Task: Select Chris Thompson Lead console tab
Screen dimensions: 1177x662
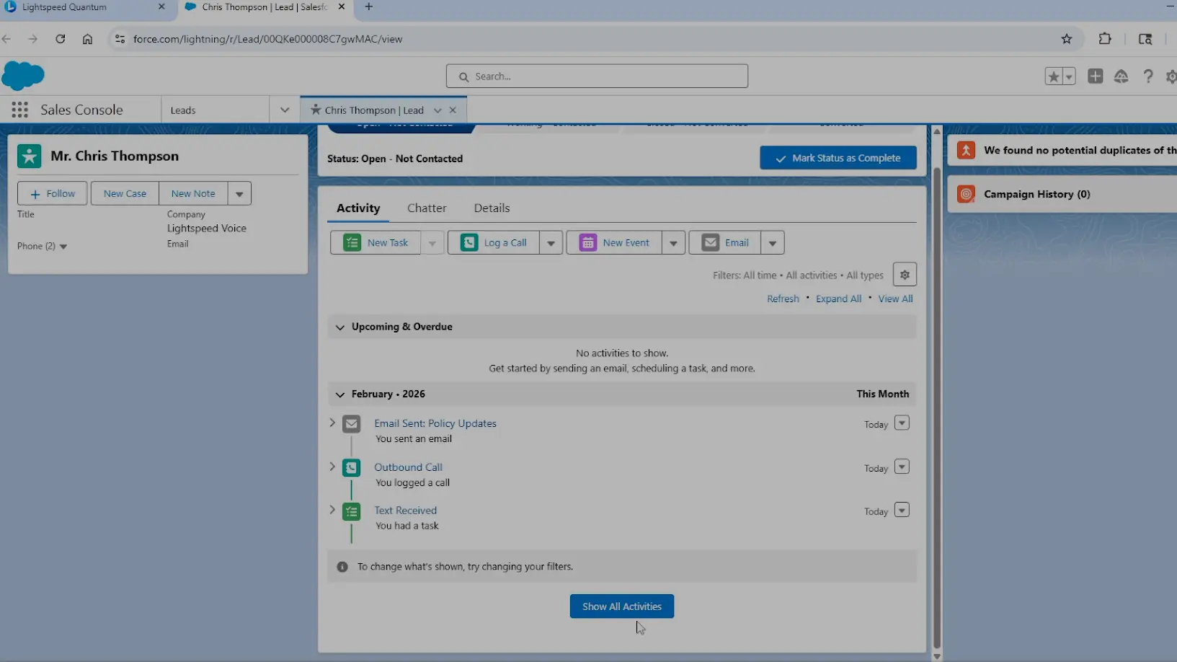Action: click(374, 110)
